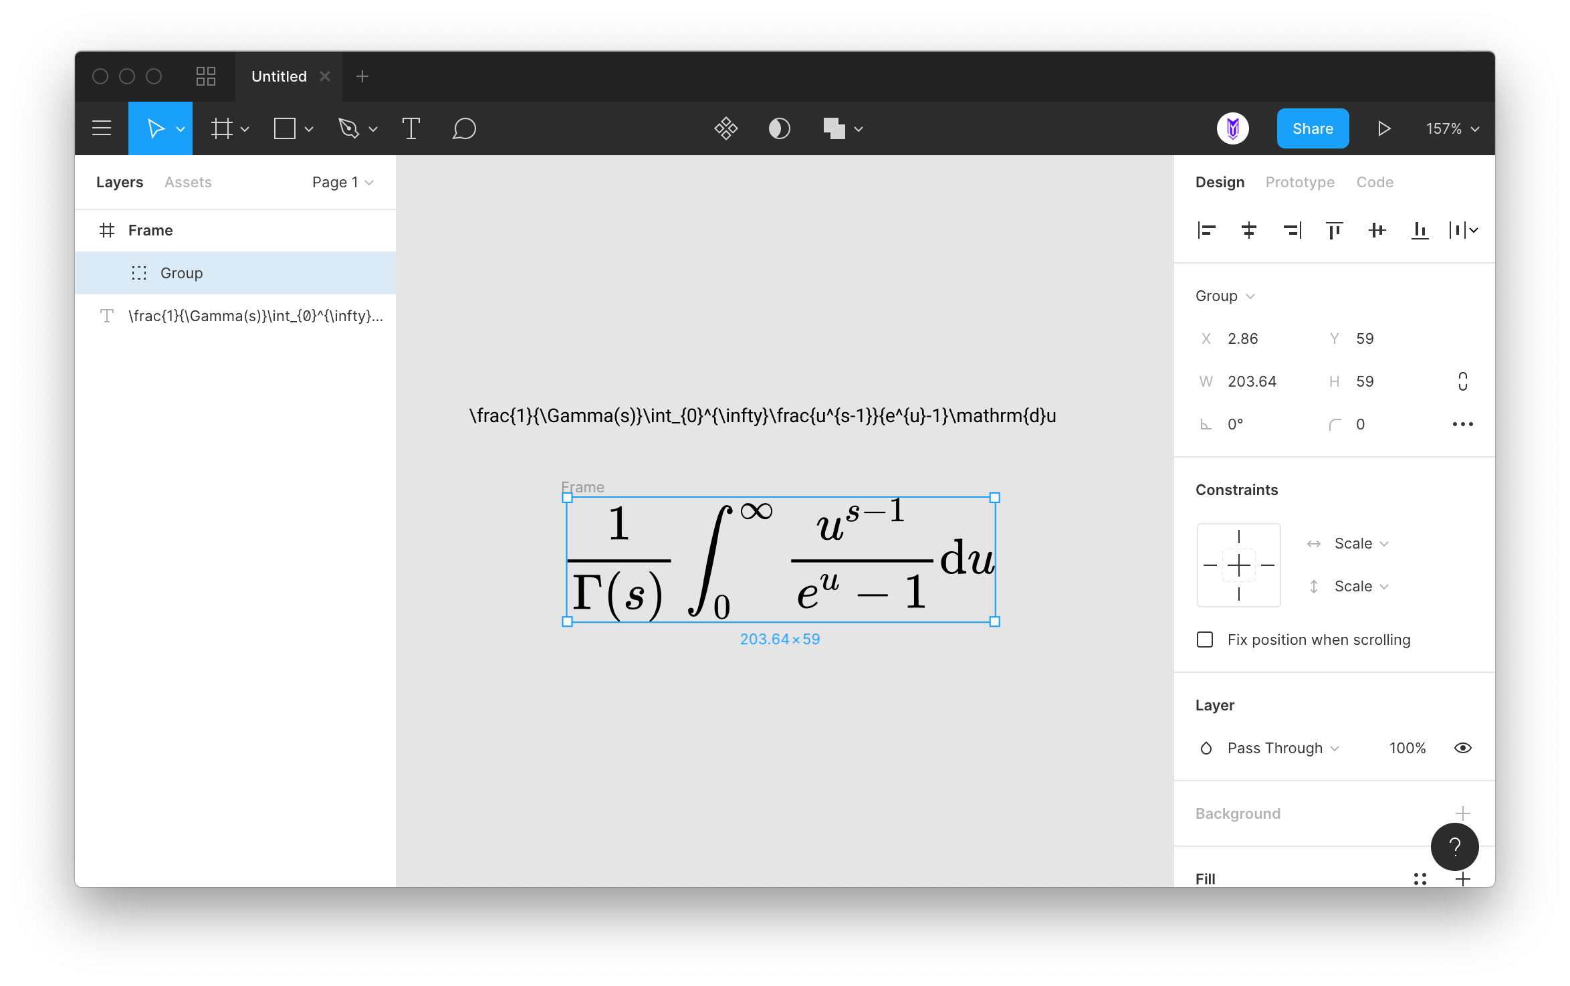Switch to the Prototype tab

tap(1299, 182)
